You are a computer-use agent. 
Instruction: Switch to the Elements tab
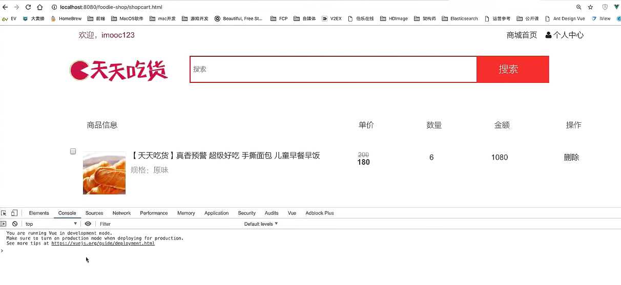point(39,213)
